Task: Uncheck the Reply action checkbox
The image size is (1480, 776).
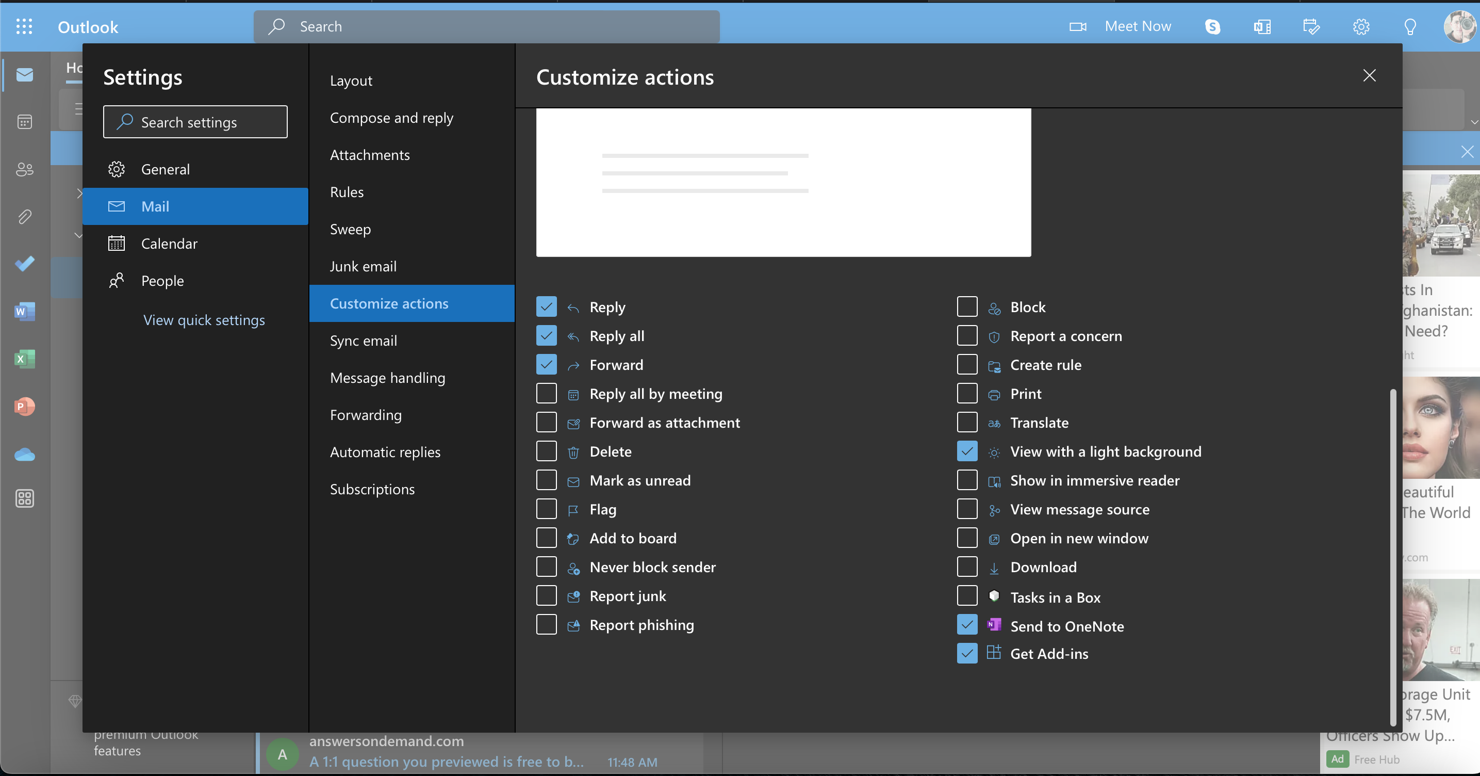Action: (x=547, y=306)
